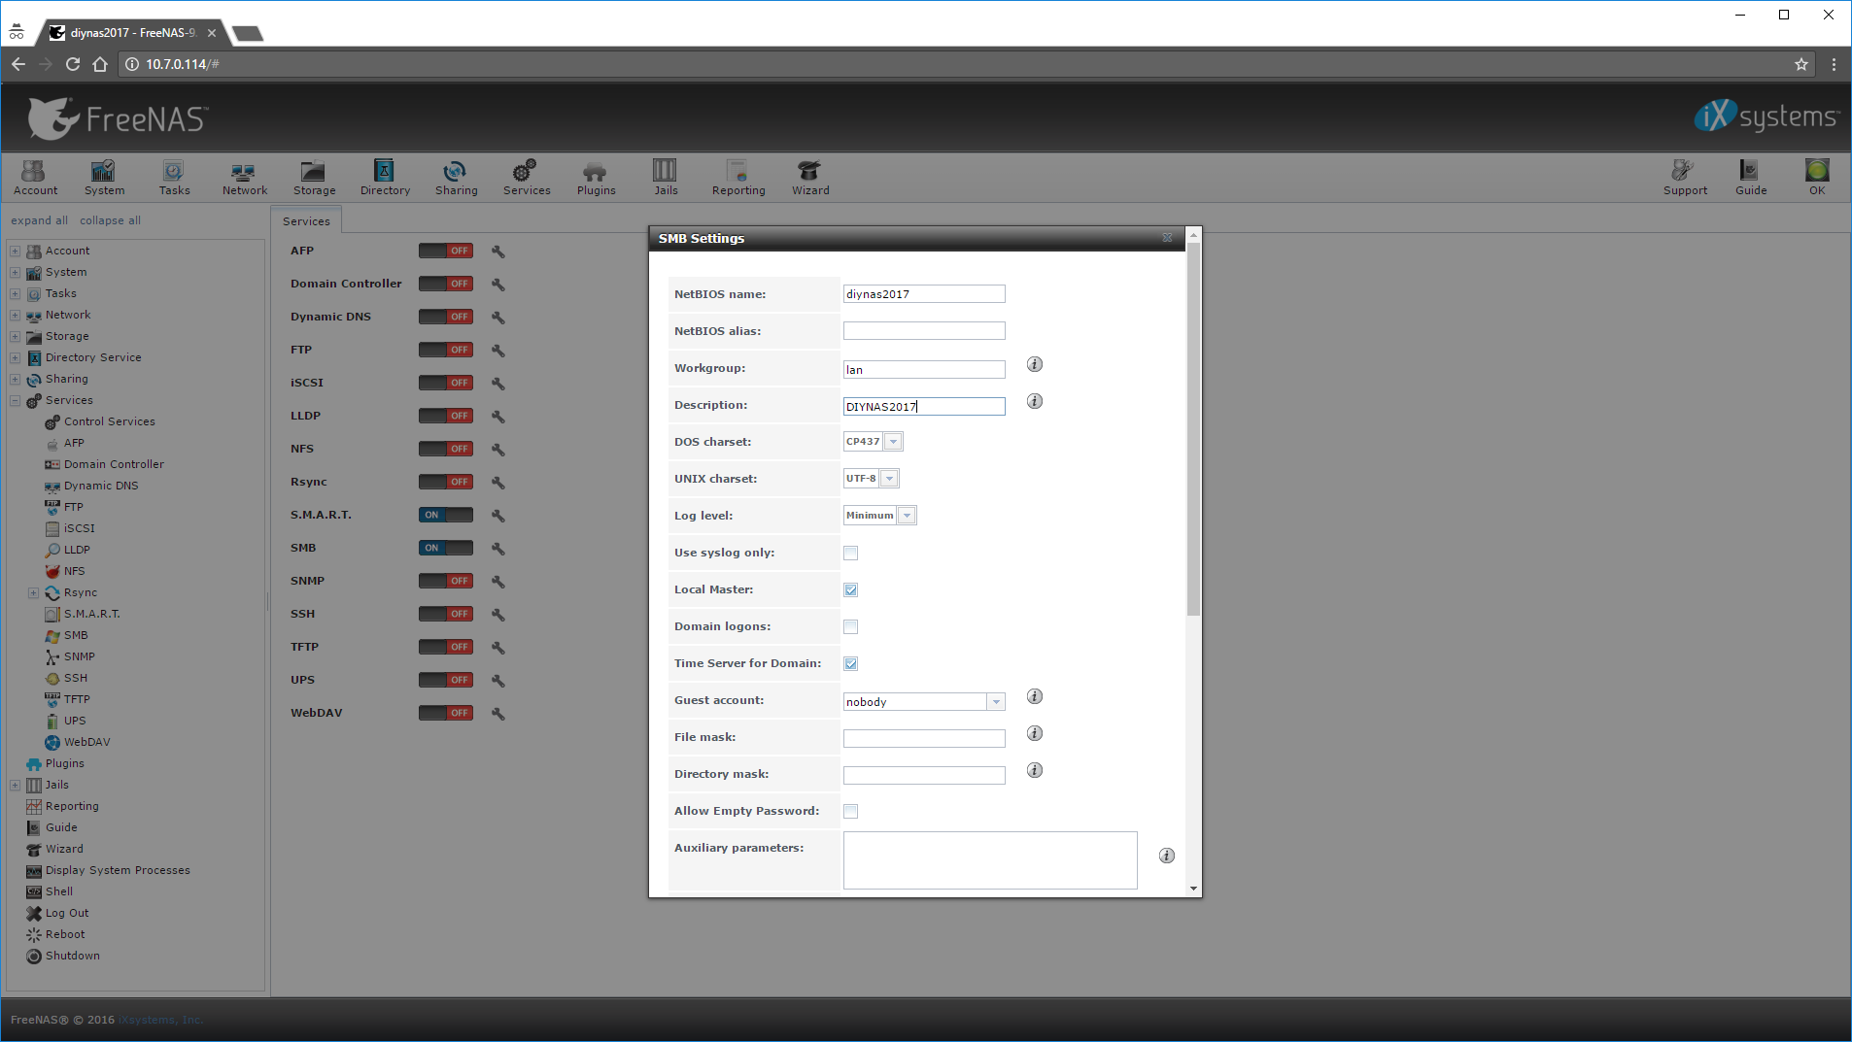Open the Services toolbar icon
1852x1042 pixels.
[527, 178]
